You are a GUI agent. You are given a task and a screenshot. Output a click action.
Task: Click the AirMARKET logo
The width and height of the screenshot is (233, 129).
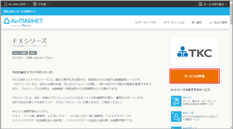pyautogui.click(x=23, y=22)
